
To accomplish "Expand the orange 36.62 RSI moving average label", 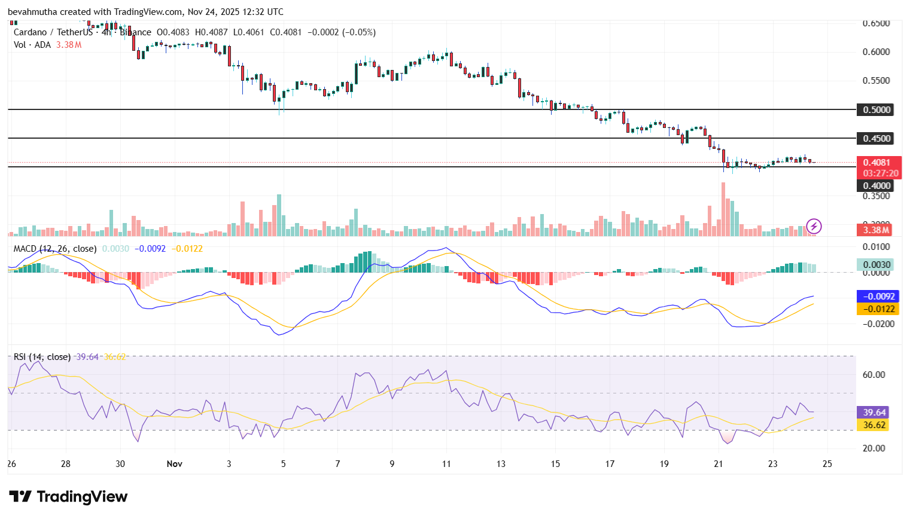I will pos(873,425).
